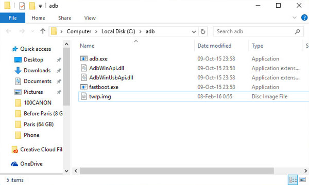309x185 pixels.
Task: Click inside the Search adb field
Action: click(x=254, y=31)
